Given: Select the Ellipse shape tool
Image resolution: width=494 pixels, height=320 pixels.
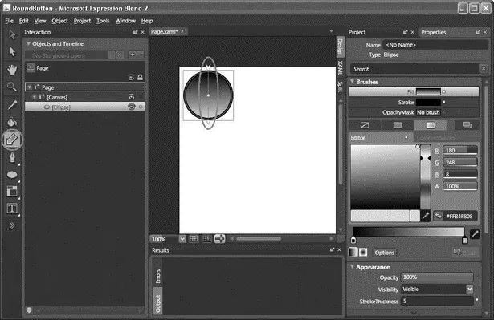Looking at the screenshot, I should tap(12, 175).
